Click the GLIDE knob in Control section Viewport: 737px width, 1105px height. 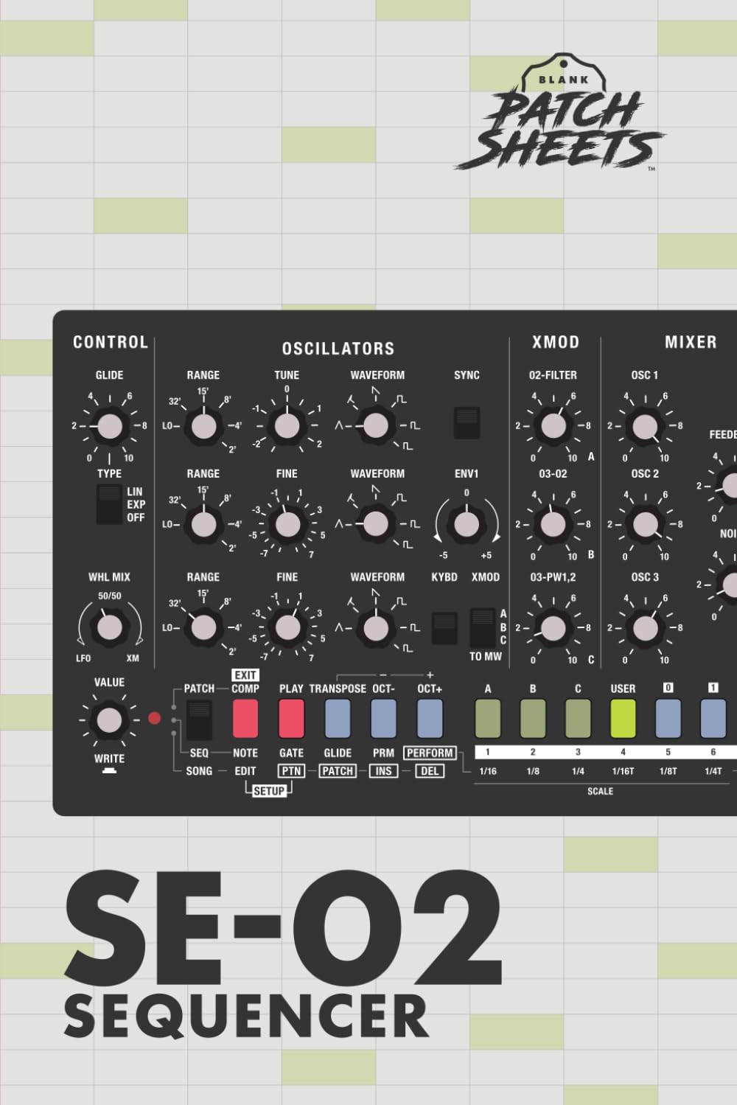point(109,426)
